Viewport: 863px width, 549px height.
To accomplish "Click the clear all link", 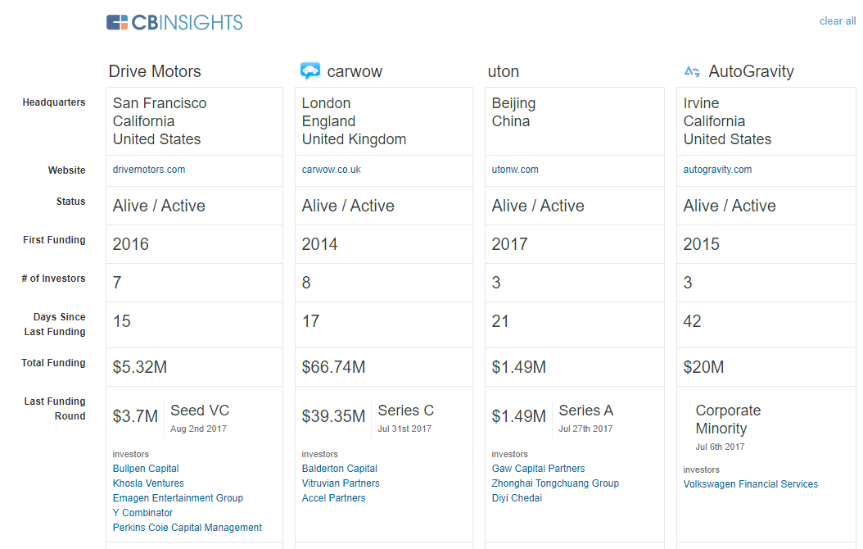I will [837, 21].
